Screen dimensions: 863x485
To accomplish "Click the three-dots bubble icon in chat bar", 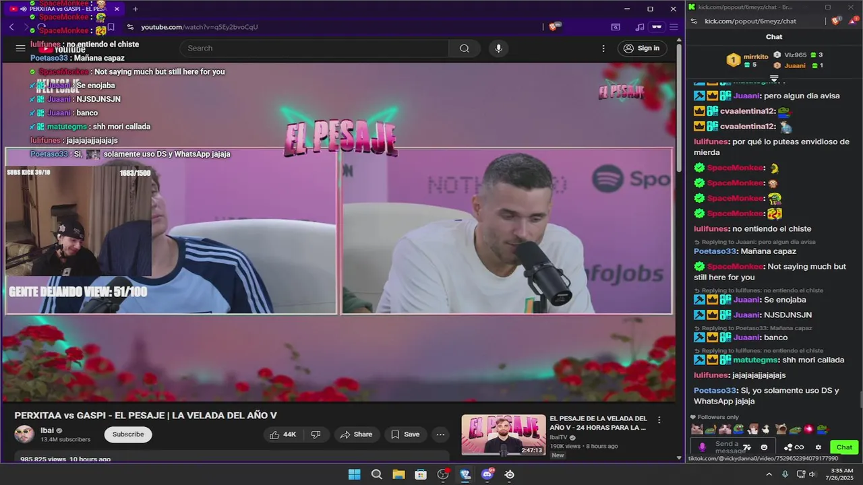I will tap(787, 447).
